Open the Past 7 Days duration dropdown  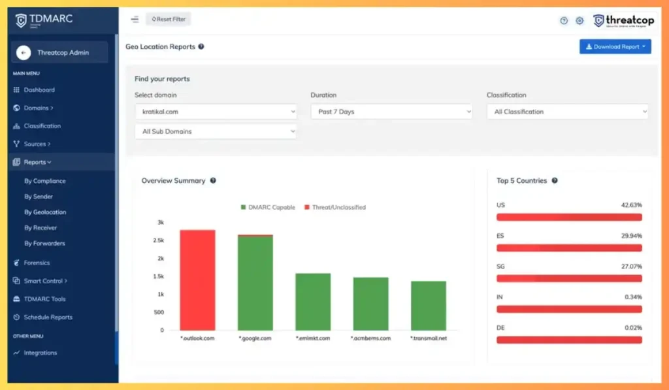(x=391, y=111)
